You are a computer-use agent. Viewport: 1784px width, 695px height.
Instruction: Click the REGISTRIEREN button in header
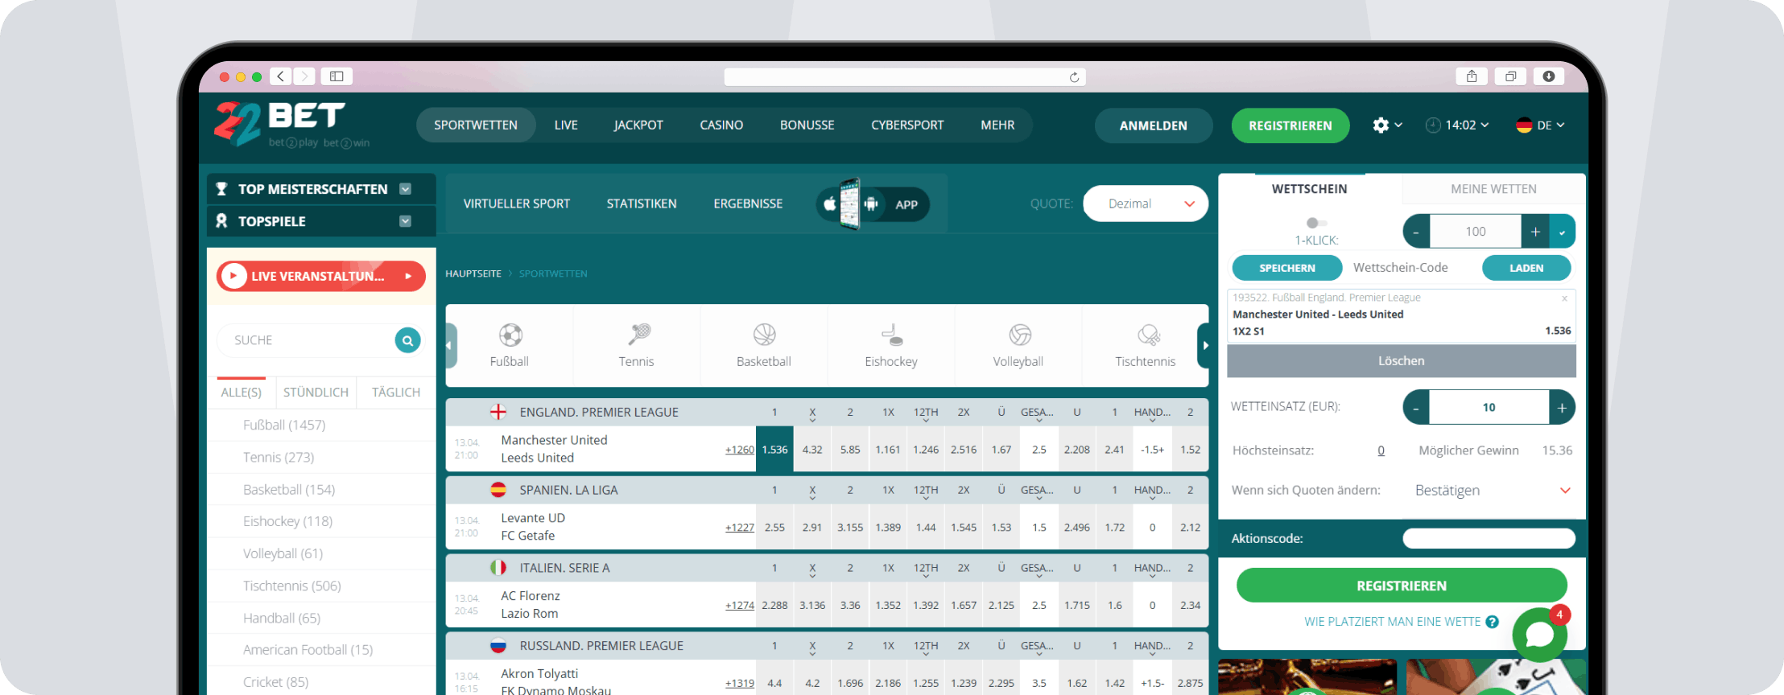point(1291,125)
